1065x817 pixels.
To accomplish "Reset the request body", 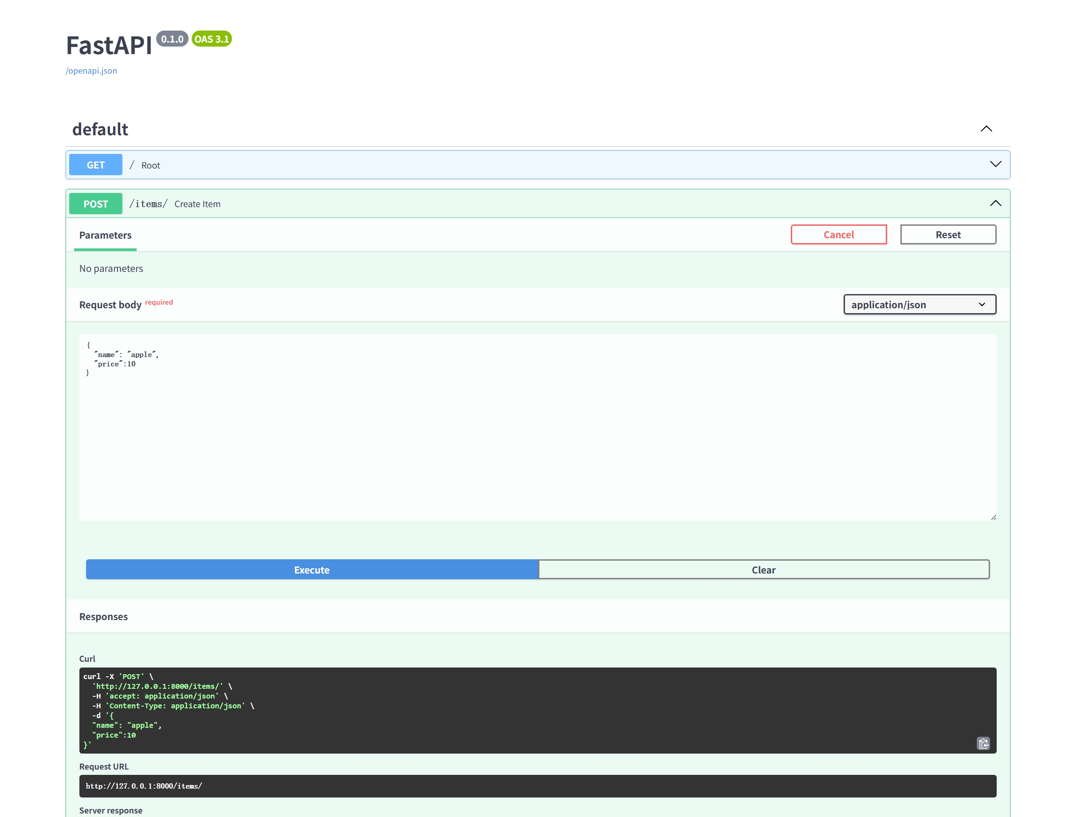I will coord(947,234).
